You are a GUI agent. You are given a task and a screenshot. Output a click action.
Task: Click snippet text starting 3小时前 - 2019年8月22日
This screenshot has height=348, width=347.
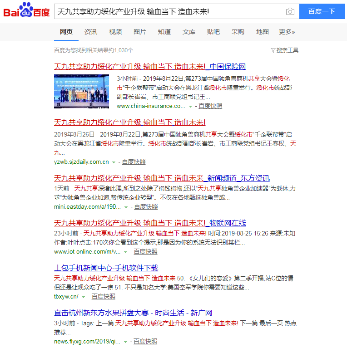(x=204, y=88)
